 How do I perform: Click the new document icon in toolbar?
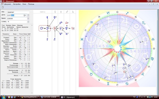point(3,7)
